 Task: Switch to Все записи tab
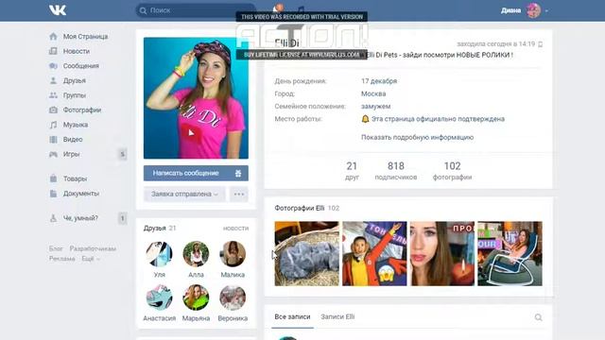292,317
